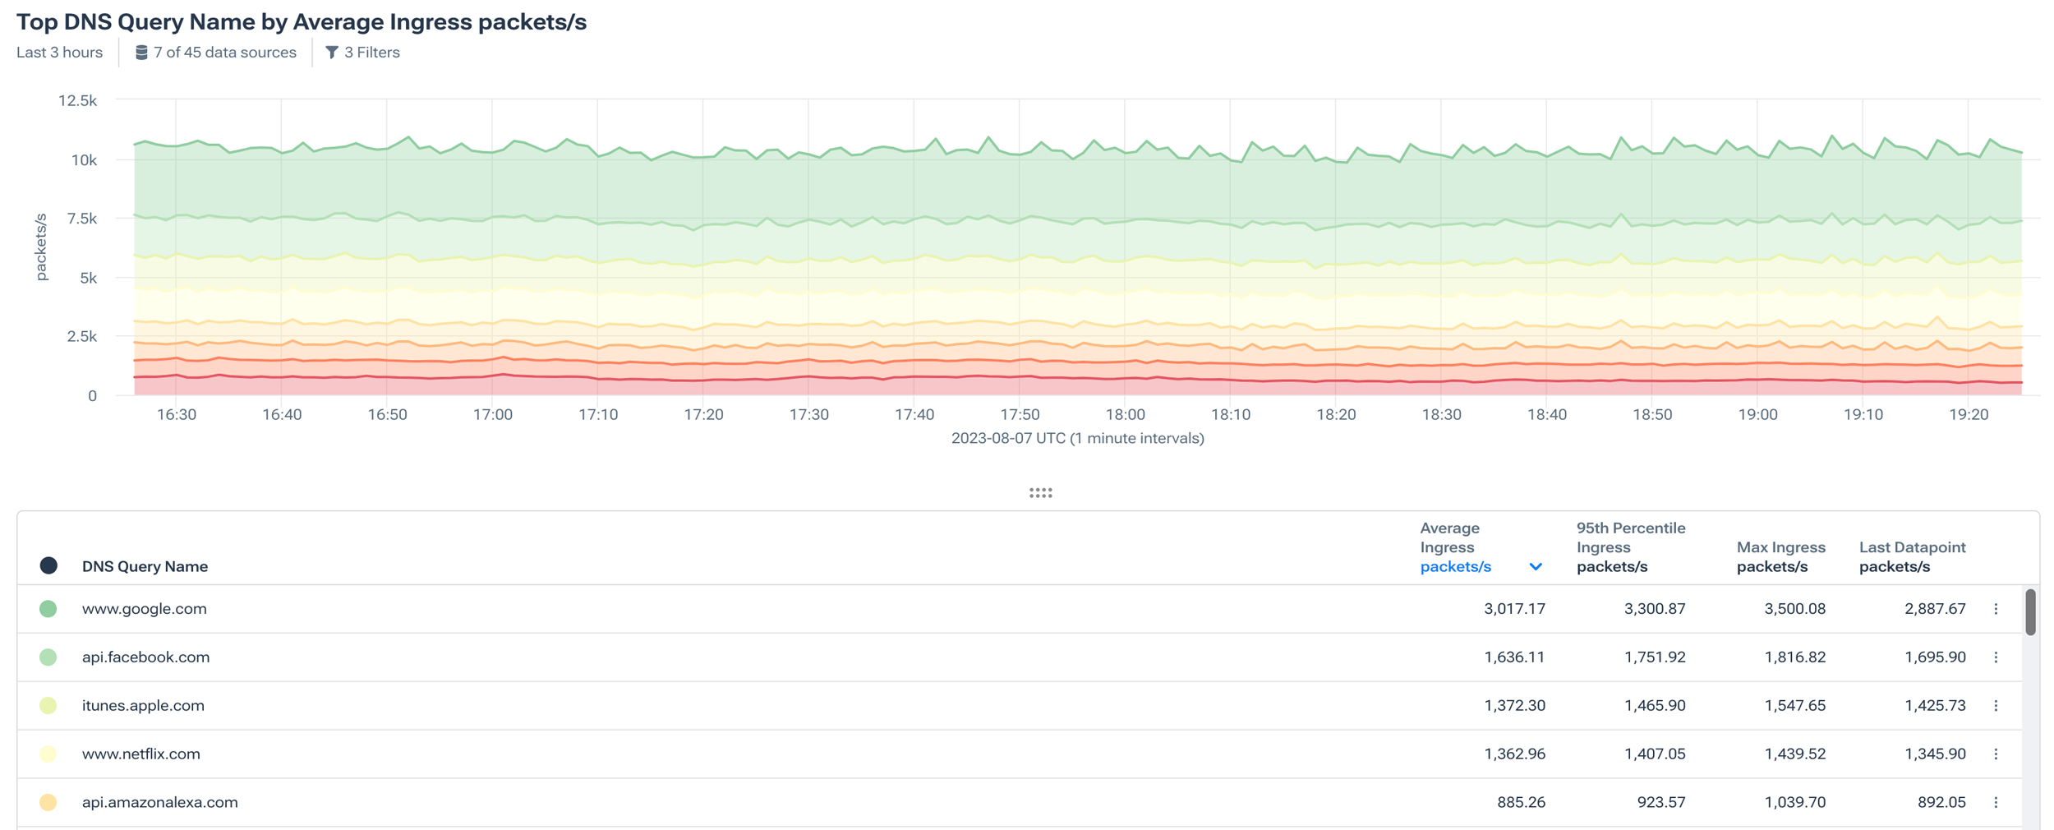Image resolution: width=2054 pixels, height=830 pixels.
Task: Open row options for api.facebook.com
Action: coord(1998,657)
